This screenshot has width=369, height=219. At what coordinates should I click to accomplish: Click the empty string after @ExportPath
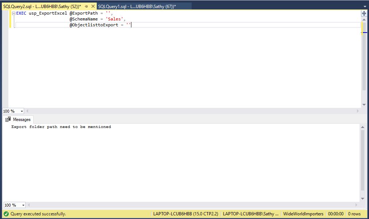click(108, 13)
